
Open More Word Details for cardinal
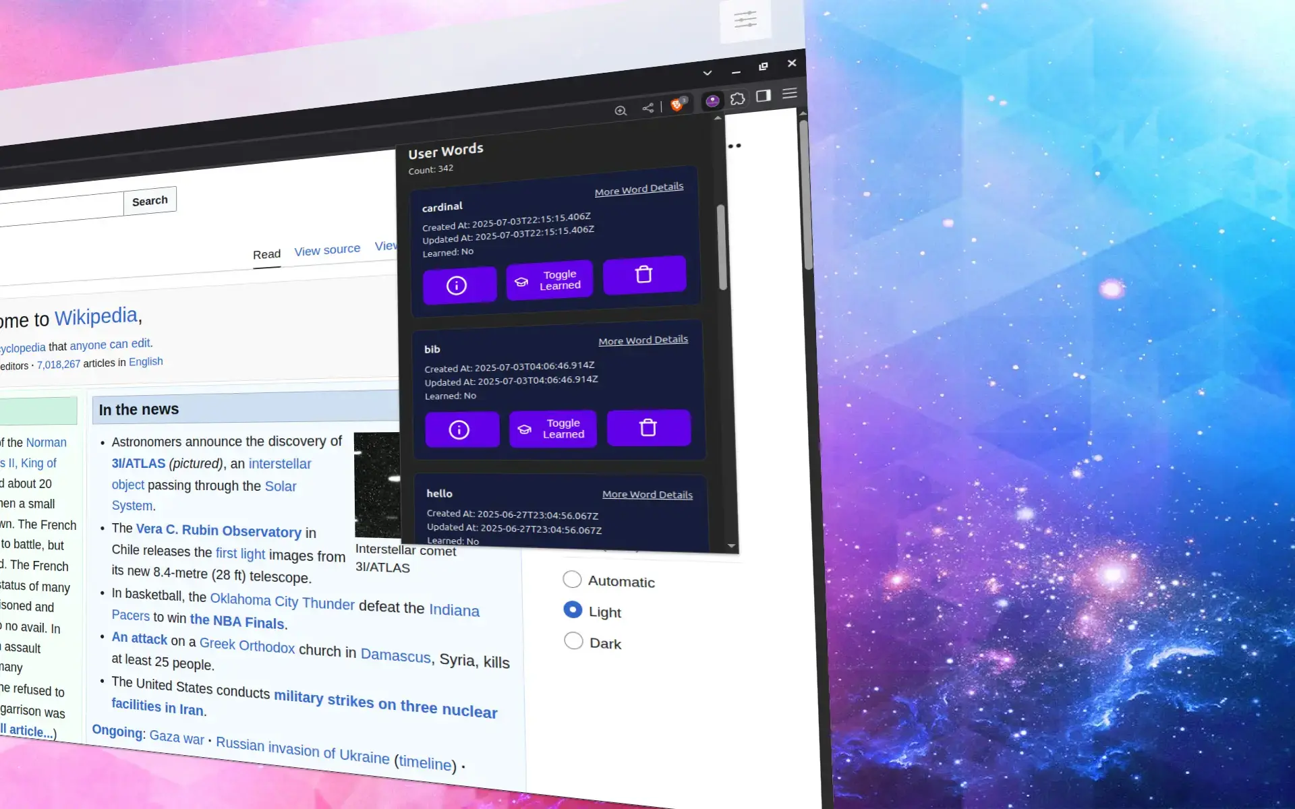click(x=639, y=189)
